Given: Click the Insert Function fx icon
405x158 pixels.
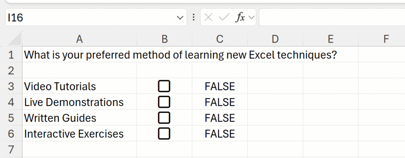Looking at the screenshot, I should [x=240, y=17].
